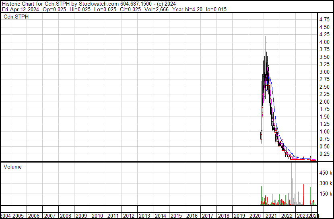Click the 1.00 price axis value
Viewport: 334px width, 219px height.
point(324,131)
